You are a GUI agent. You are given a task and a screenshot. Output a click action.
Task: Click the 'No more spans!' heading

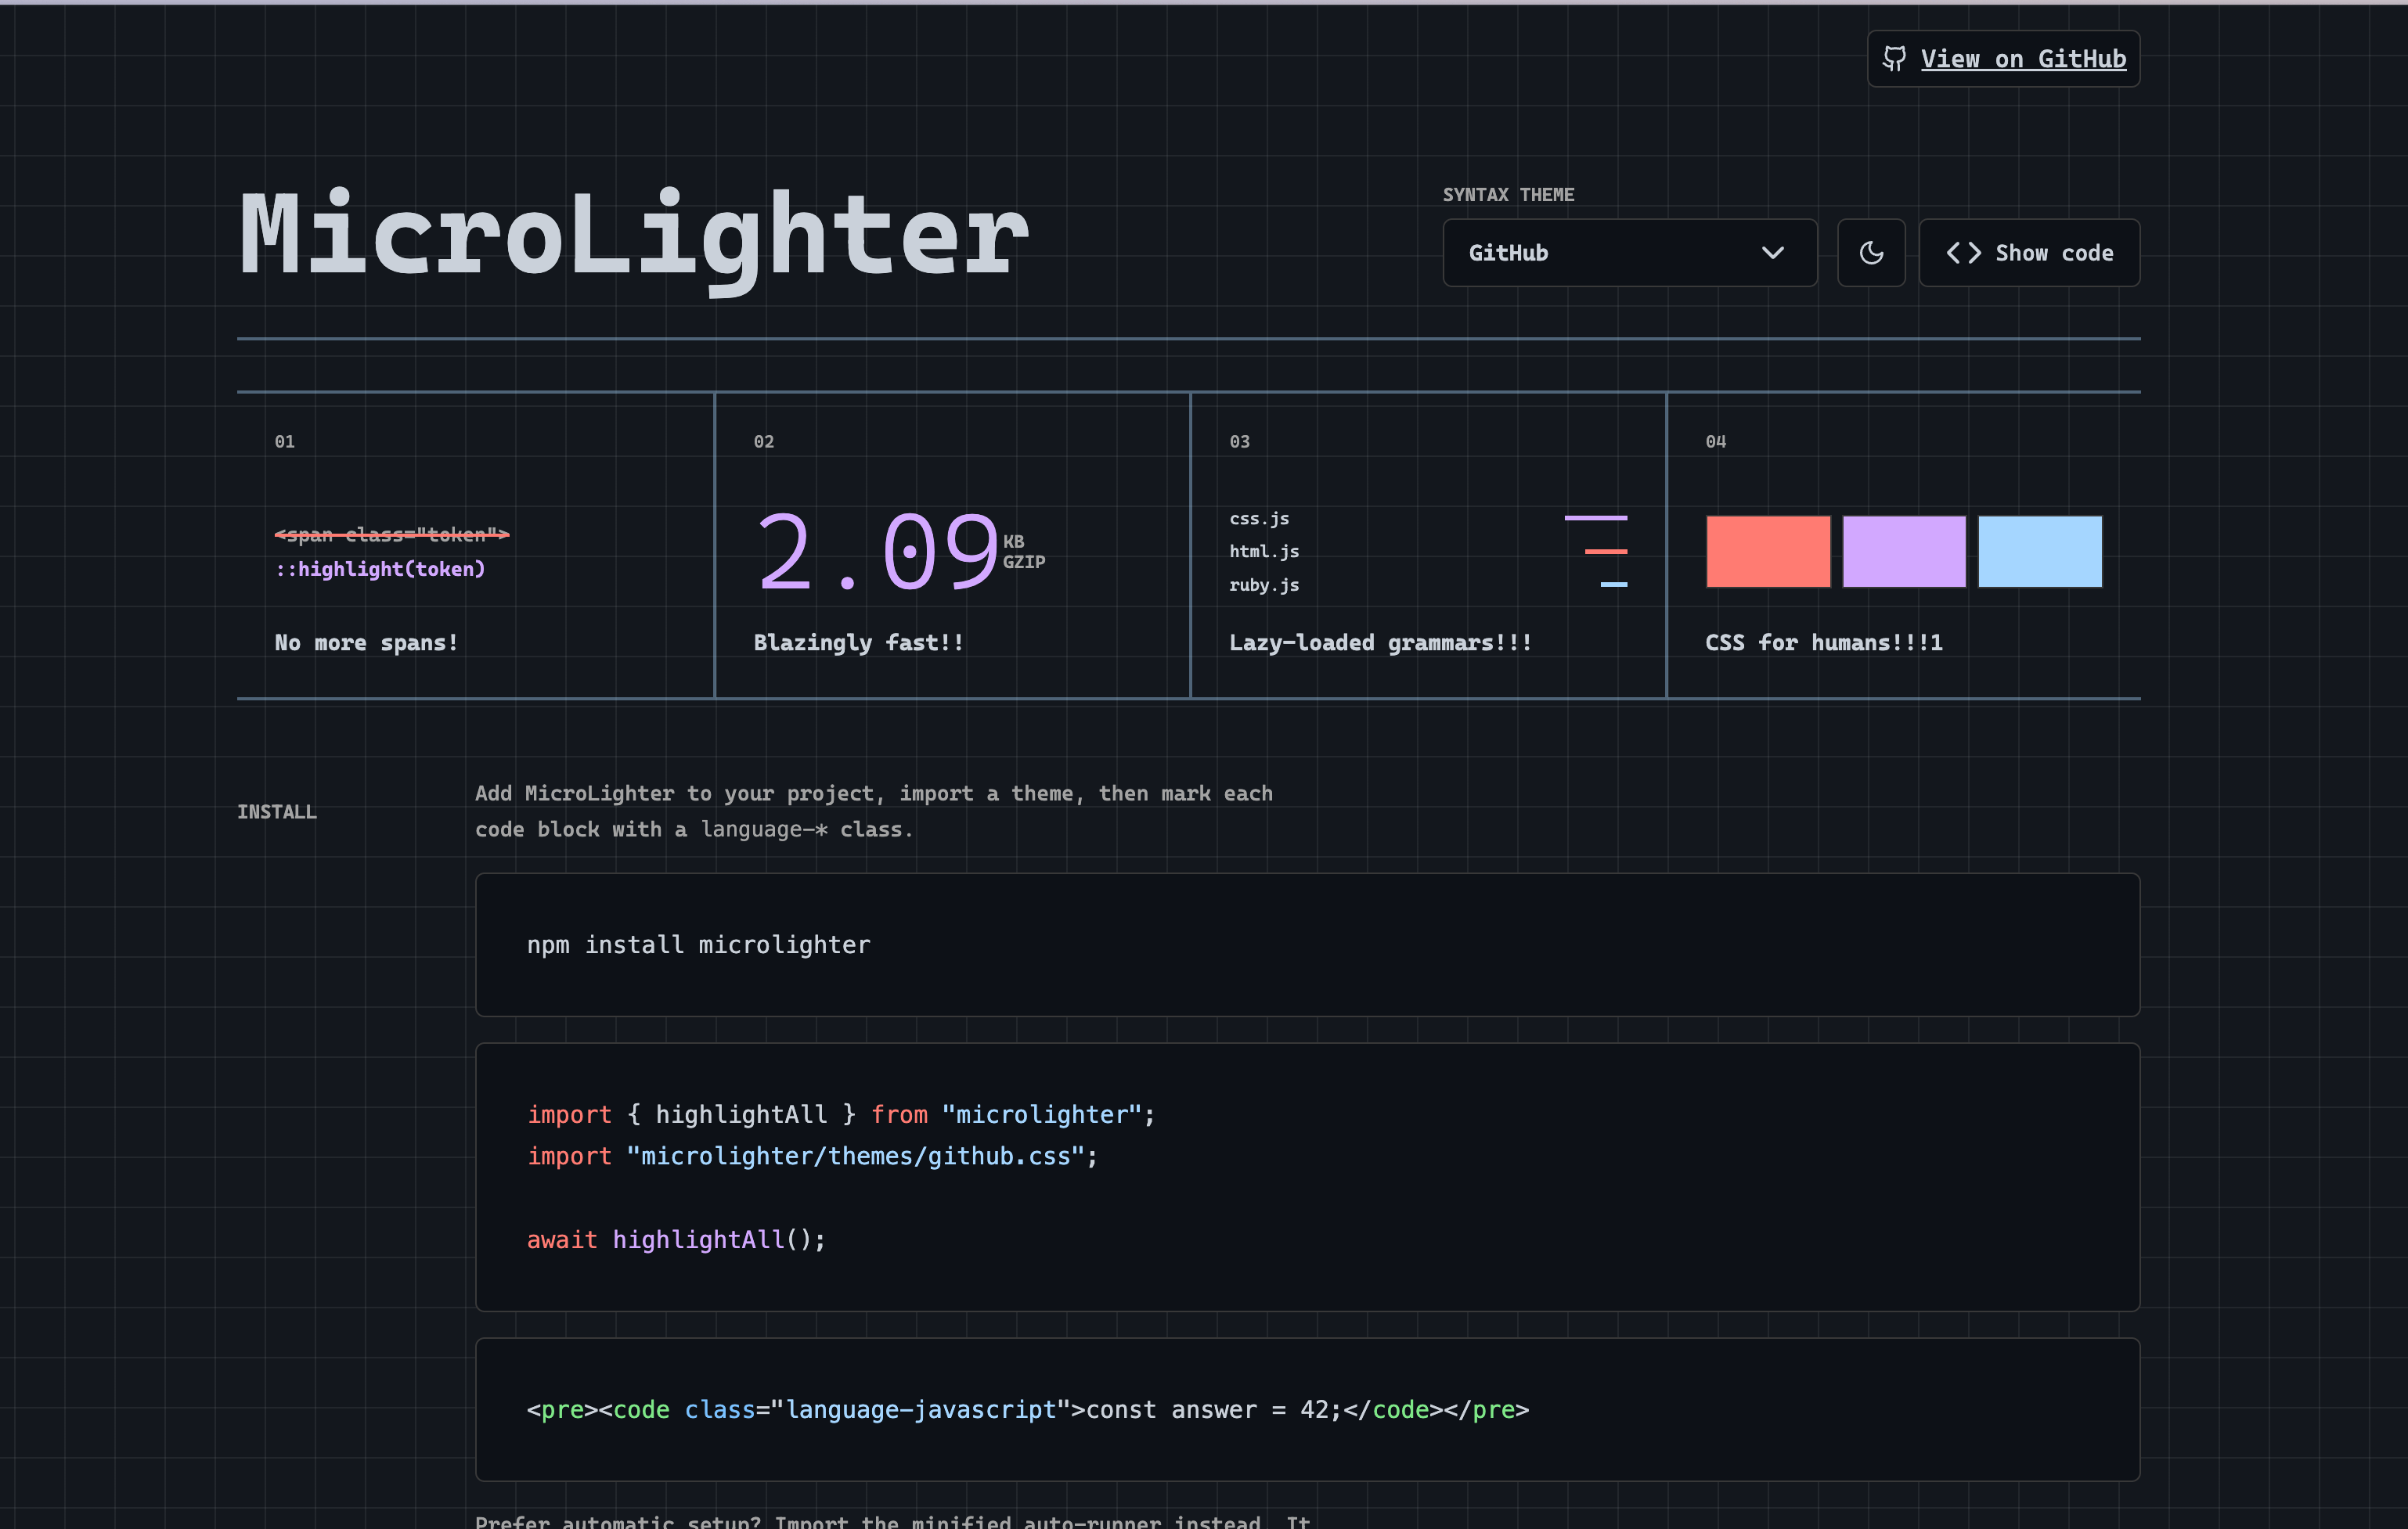pos(366,642)
